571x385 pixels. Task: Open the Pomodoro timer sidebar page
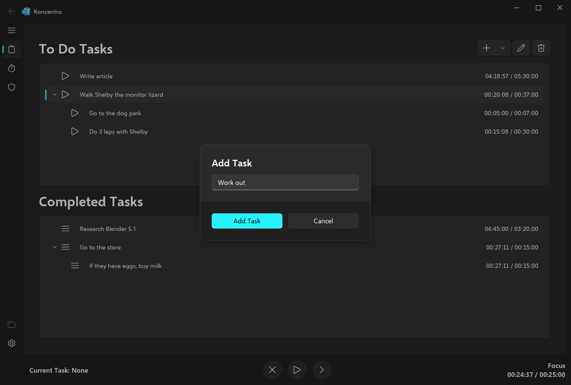pyautogui.click(x=12, y=68)
